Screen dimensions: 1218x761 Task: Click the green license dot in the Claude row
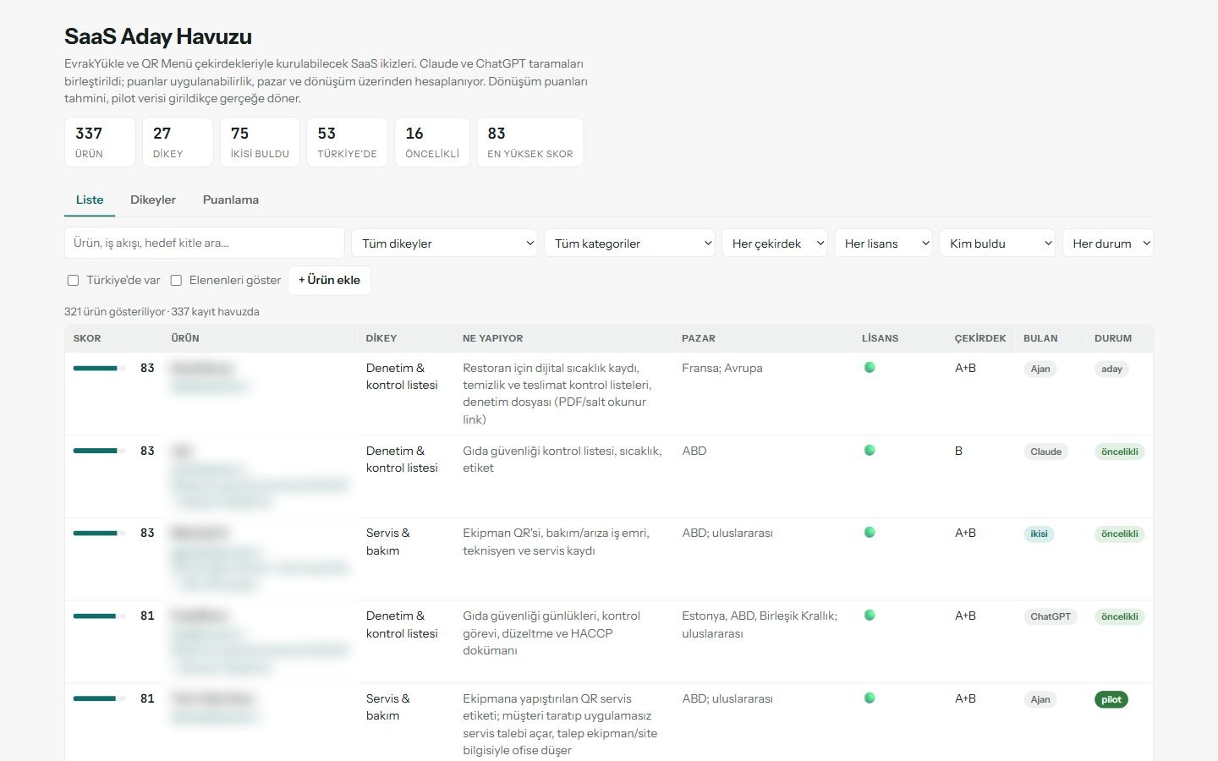click(x=870, y=451)
